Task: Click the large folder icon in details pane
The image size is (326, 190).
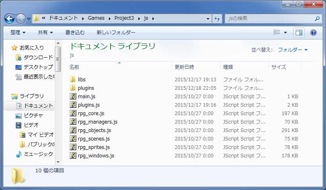Action: [x=18, y=176]
